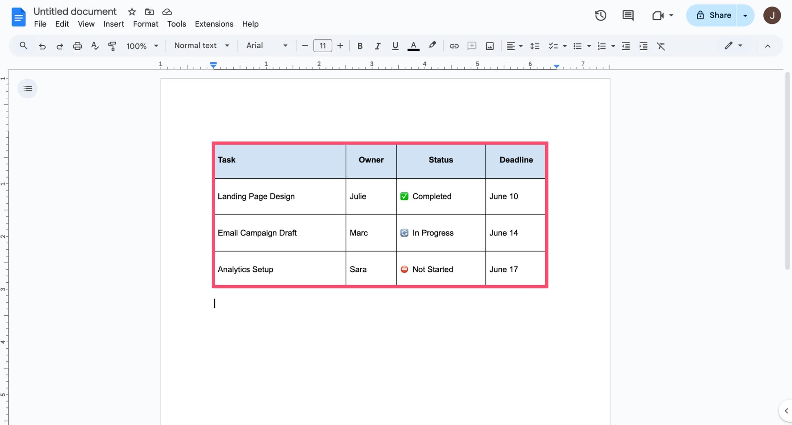Add a comment from toolbar
Screen dimensions: 792x425
pyautogui.click(x=472, y=46)
